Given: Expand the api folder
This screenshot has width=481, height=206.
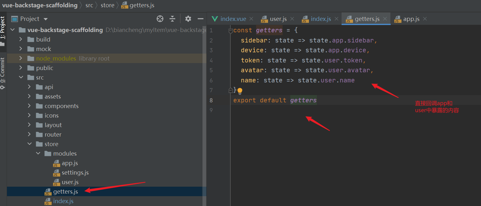Looking at the screenshot, I should pos(29,87).
